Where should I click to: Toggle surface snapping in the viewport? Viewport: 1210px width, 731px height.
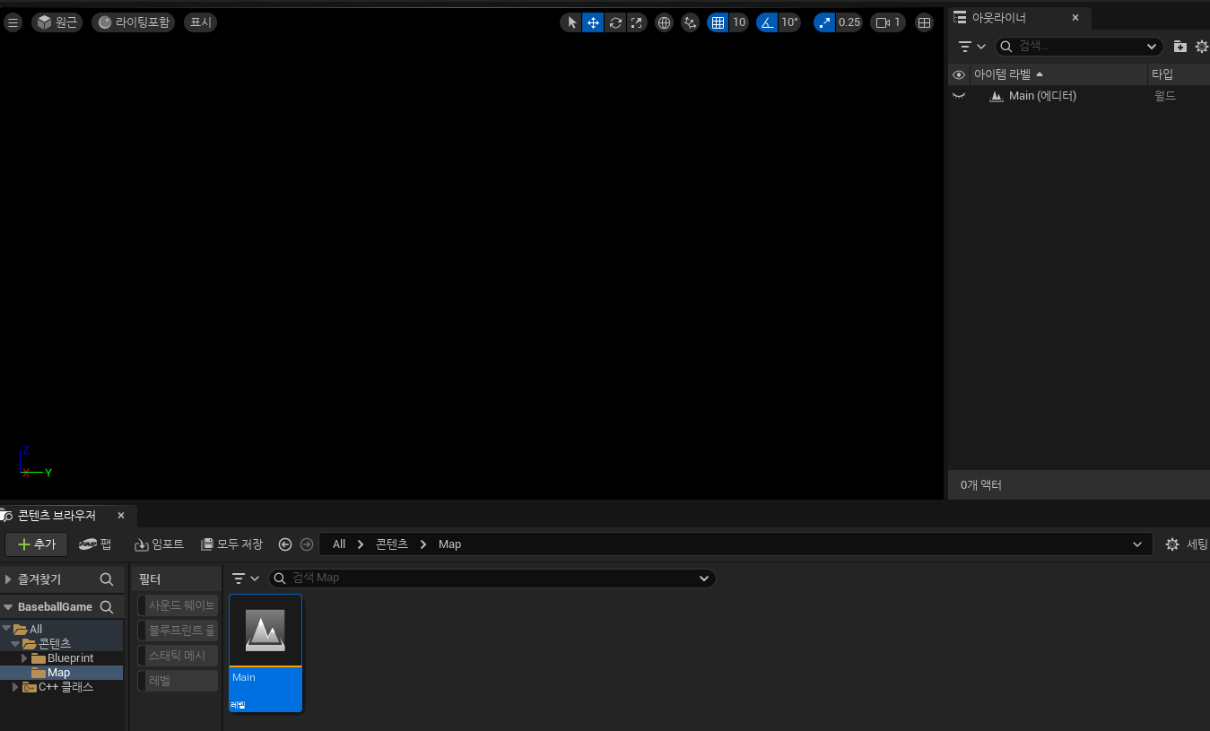[x=690, y=22]
